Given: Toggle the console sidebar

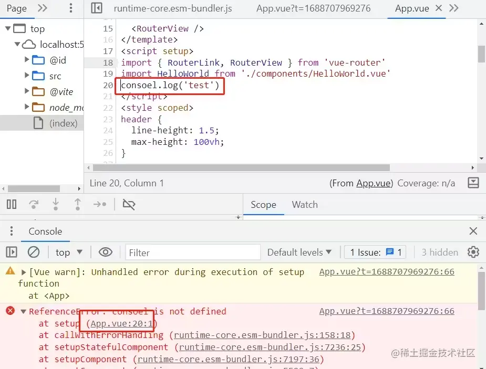Looking at the screenshot, I should [x=12, y=252].
